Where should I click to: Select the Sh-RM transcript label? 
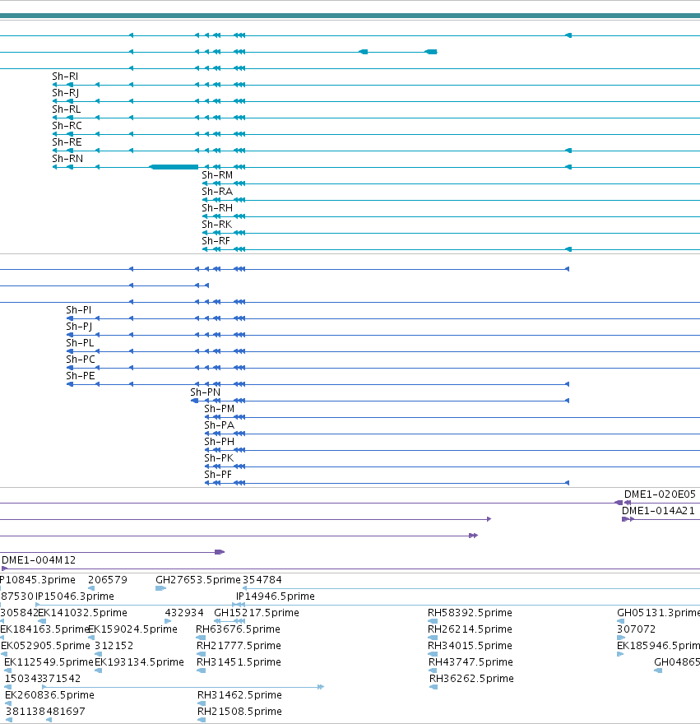point(217,175)
